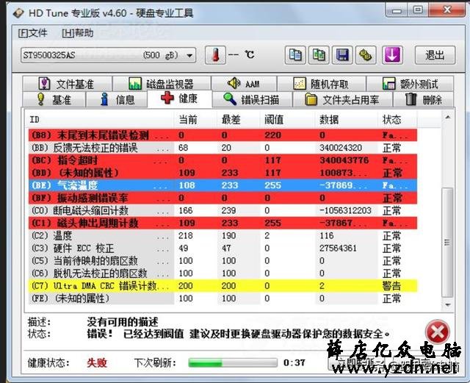This screenshot has height=383, width=470.
Task: Click the floppy disk save icon
Action: pyautogui.click(x=342, y=55)
